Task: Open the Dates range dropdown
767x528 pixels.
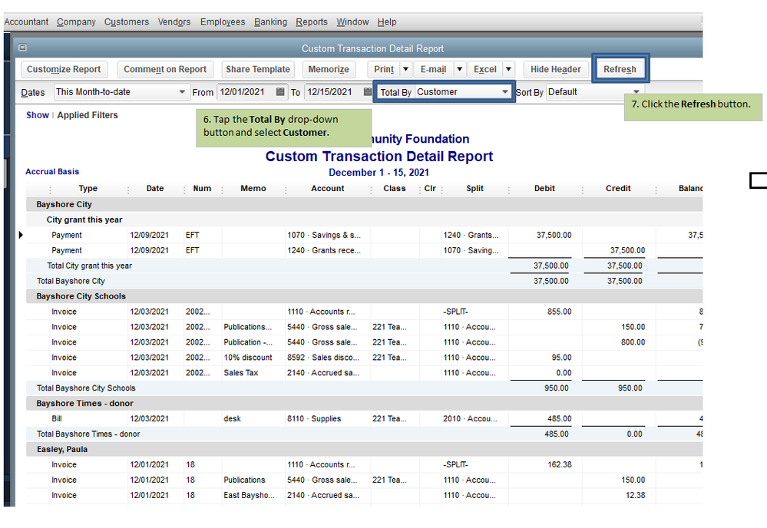Action: click(182, 92)
